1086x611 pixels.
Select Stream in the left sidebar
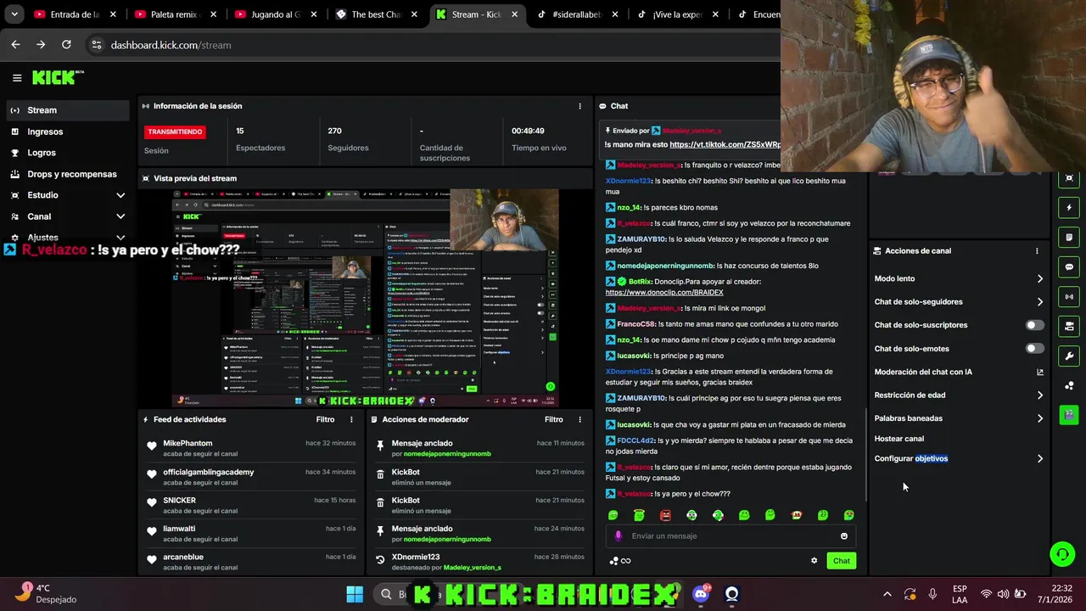pos(68,110)
